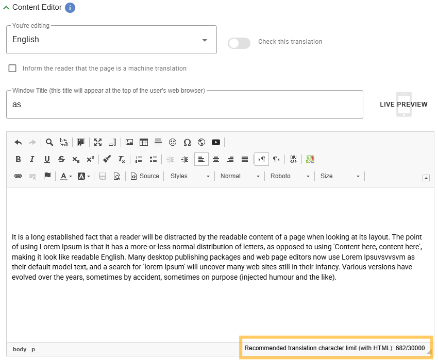Click the undo arrow in editor toolbar
Screen dimensions: 438x360
(18, 143)
